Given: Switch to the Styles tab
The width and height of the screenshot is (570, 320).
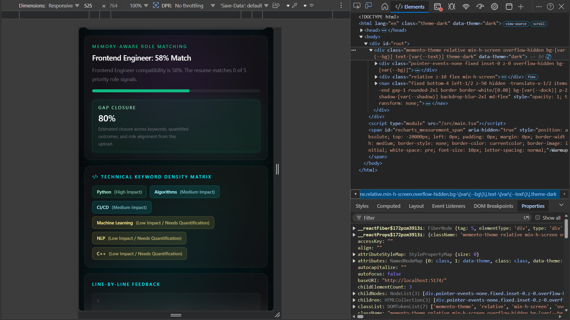Looking at the screenshot, I should coord(362,206).
